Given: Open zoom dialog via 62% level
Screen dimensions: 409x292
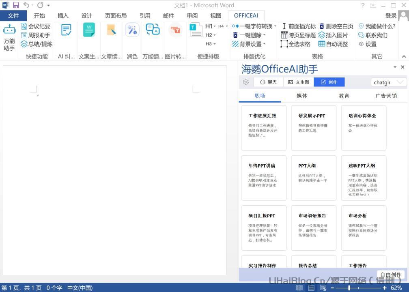Looking at the screenshot, I should (396, 288).
